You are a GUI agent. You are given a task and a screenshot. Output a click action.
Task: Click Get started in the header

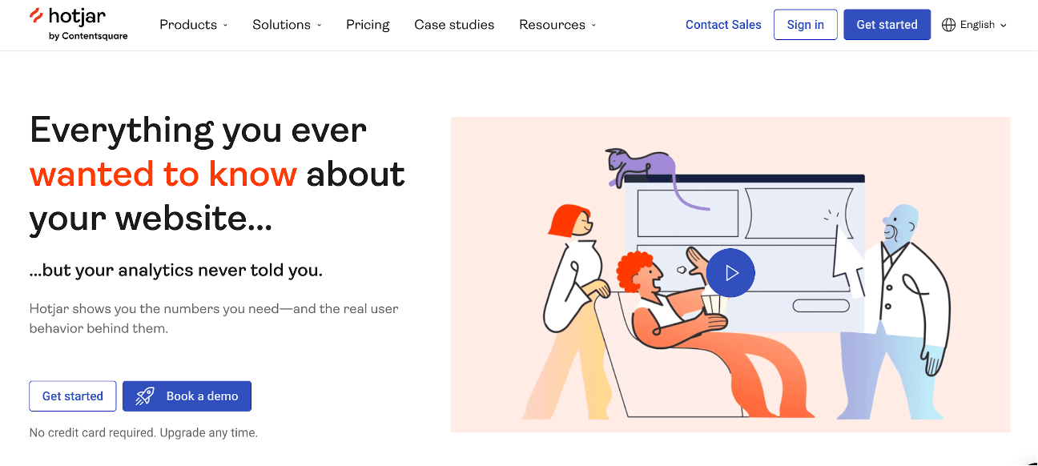pyautogui.click(x=887, y=25)
